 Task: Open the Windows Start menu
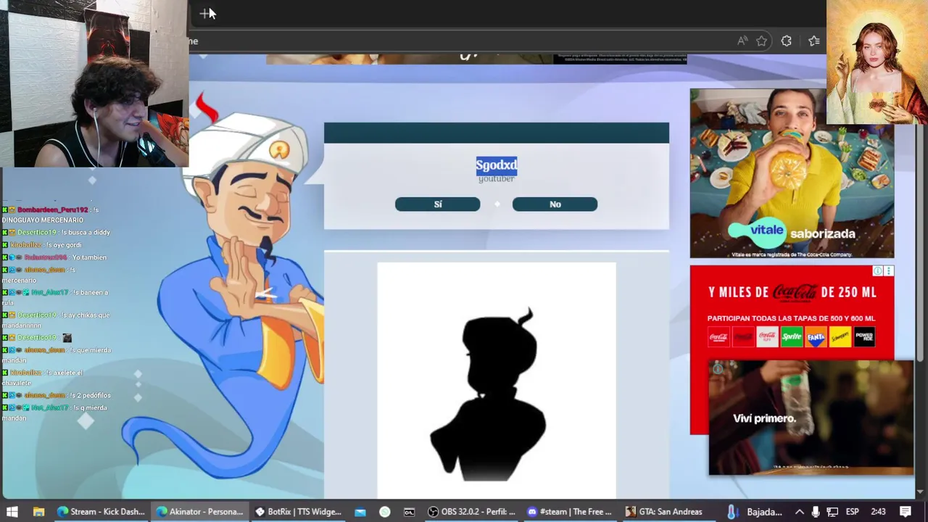pyautogui.click(x=12, y=512)
